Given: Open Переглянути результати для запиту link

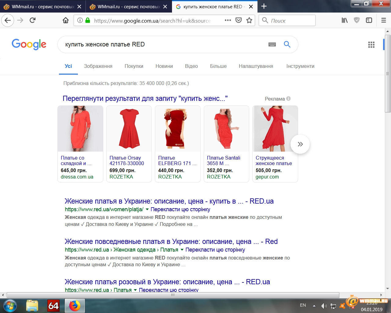Looking at the screenshot, I should tap(145, 98).
